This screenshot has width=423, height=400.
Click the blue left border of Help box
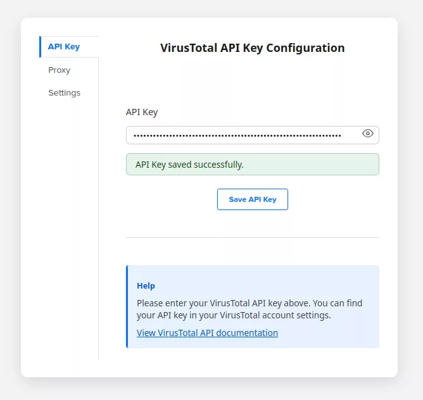127,306
